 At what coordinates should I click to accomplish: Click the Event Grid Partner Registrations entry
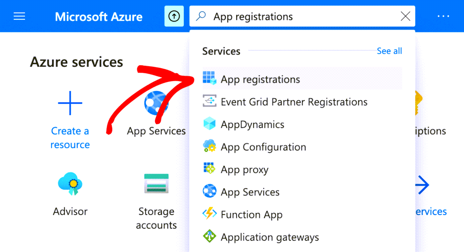(x=294, y=102)
